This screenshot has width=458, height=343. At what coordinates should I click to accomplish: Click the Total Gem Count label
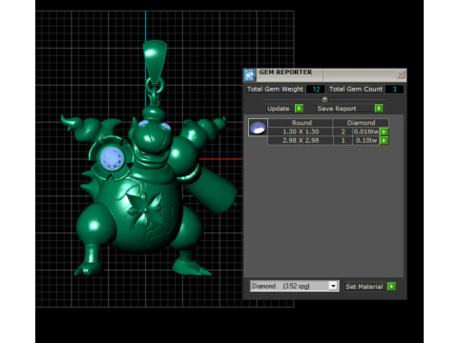[356, 90]
